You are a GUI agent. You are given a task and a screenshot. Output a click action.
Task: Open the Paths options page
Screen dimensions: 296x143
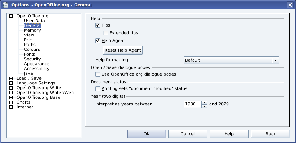click(x=30, y=45)
